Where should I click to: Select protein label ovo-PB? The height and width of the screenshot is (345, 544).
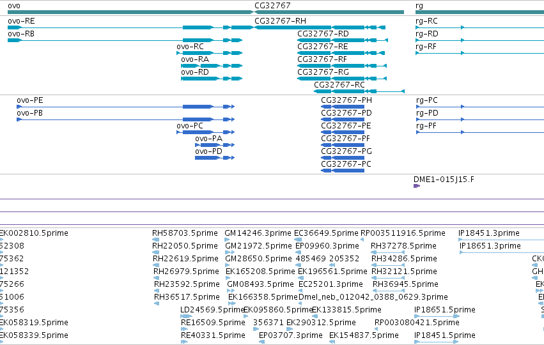30,113
